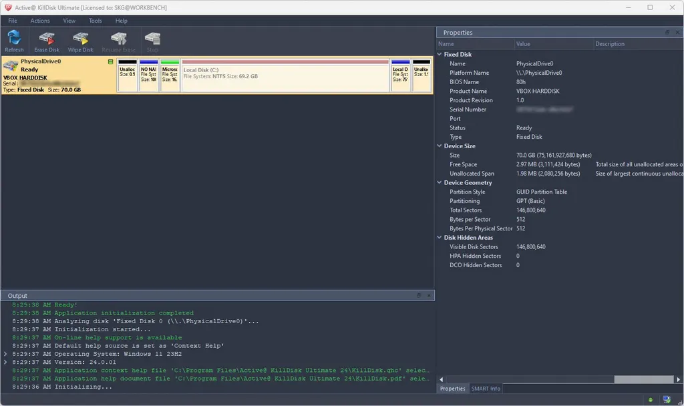Select the Platform Name property row
The height and width of the screenshot is (406, 684).
click(x=560, y=73)
